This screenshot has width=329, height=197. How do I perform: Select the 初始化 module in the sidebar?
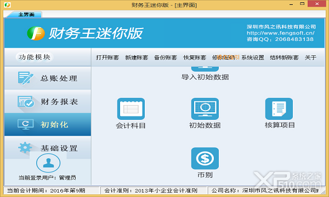click(48, 125)
